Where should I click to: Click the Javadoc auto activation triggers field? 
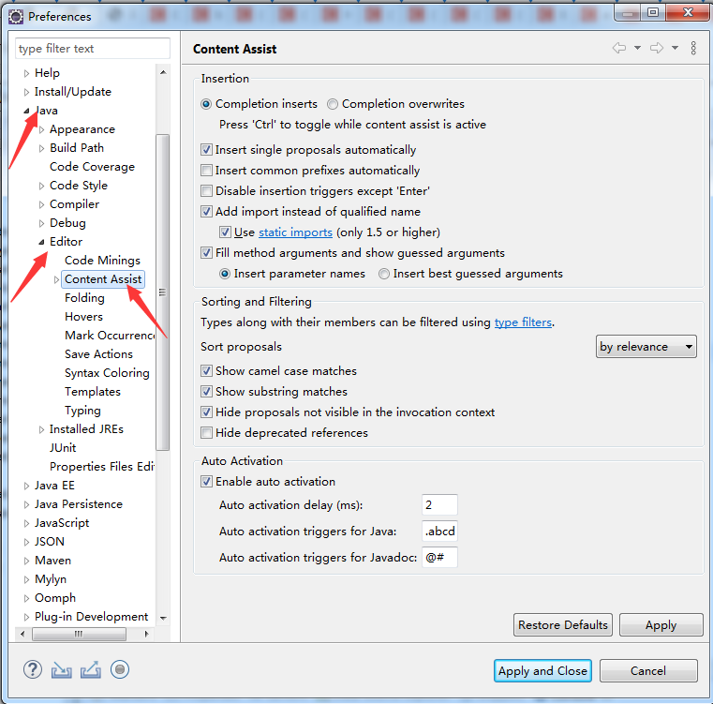[x=439, y=558]
